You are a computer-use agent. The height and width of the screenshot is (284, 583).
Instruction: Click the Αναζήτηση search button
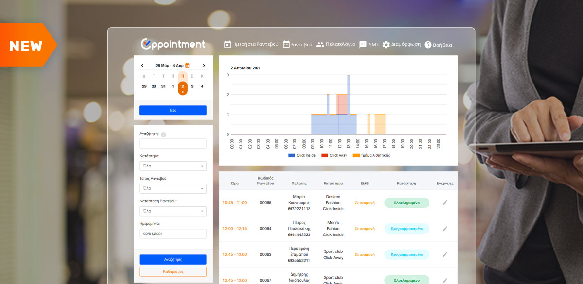pyautogui.click(x=172, y=259)
